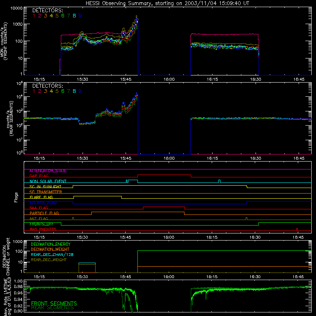Screen dimensions: 316x316
Task: Click the counts/s (REAR SEGMENTS) axis label
Action: tap(9, 118)
